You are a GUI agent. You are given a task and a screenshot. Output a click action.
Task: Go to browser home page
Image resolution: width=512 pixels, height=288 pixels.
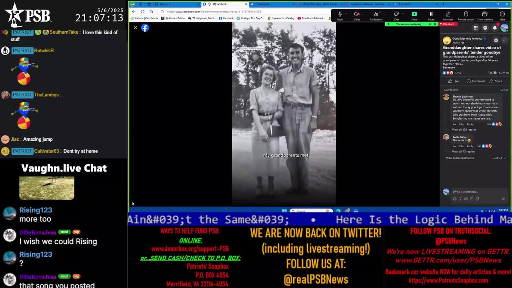click(151, 12)
